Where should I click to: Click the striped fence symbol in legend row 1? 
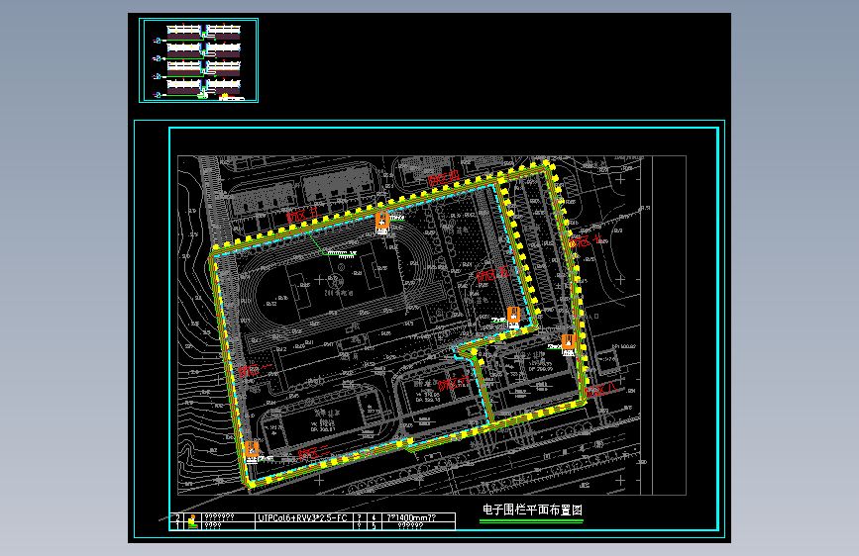192,525
